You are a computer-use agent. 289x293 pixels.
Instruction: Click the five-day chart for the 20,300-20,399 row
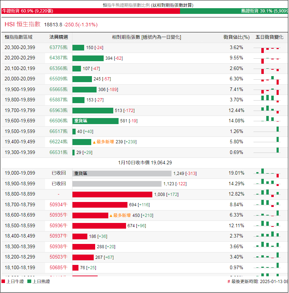[267, 48]
